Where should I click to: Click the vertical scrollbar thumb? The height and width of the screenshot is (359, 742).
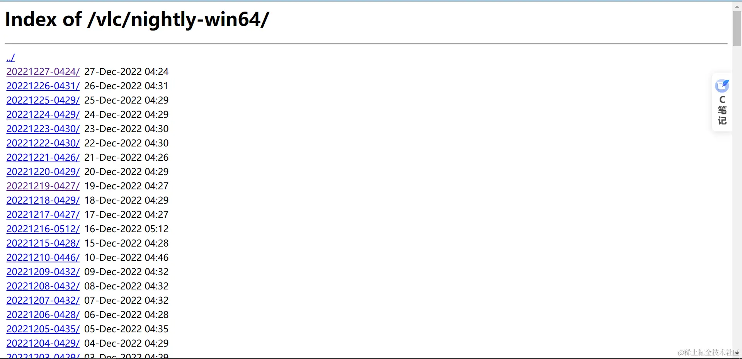point(737,29)
